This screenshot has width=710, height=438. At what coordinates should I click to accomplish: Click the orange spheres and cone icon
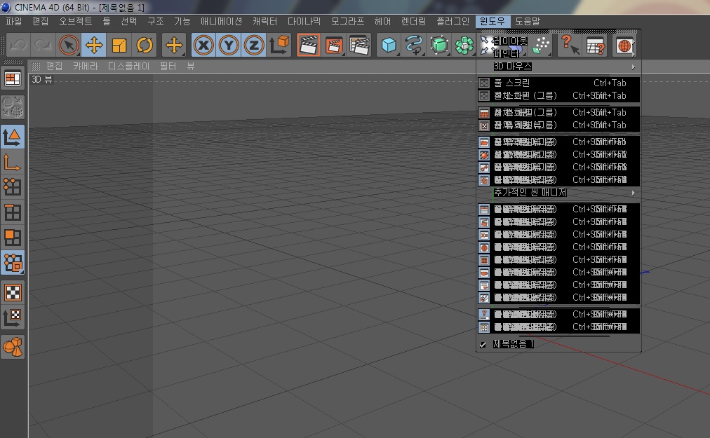pyautogui.click(x=13, y=347)
